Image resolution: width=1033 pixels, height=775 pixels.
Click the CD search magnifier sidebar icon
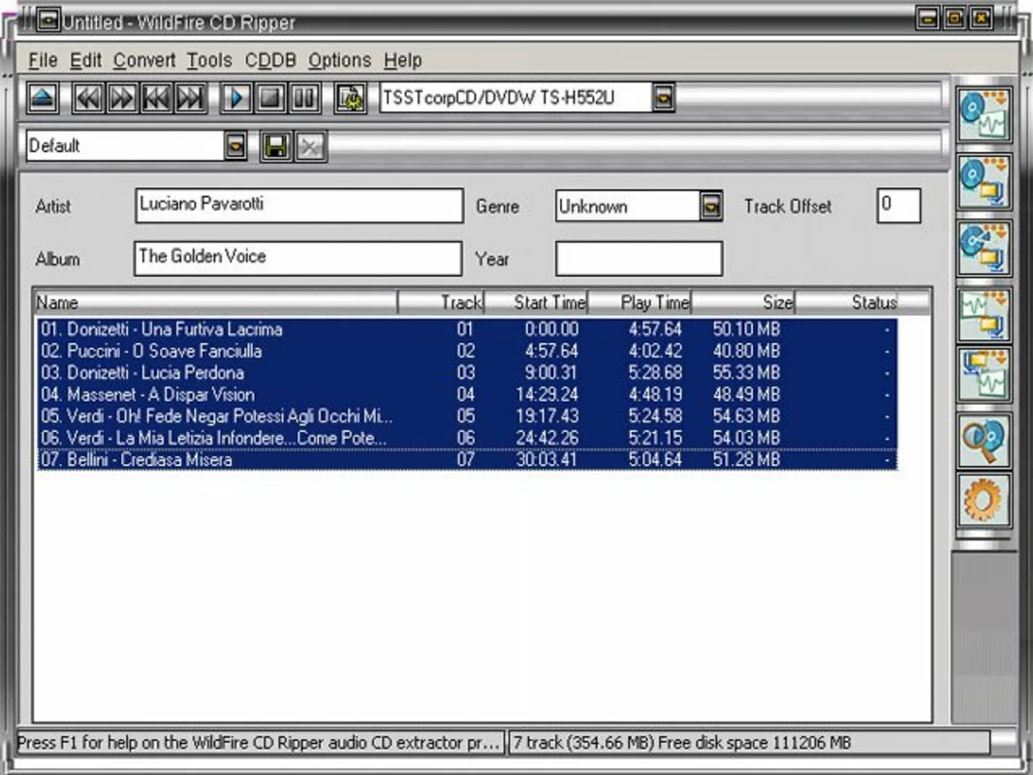pyautogui.click(x=985, y=441)
